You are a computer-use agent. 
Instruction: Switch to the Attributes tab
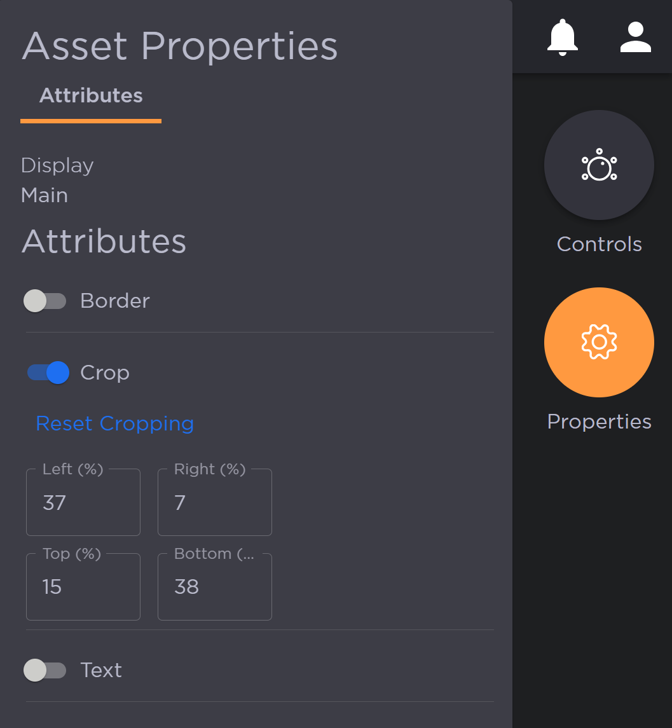[90, 95]
